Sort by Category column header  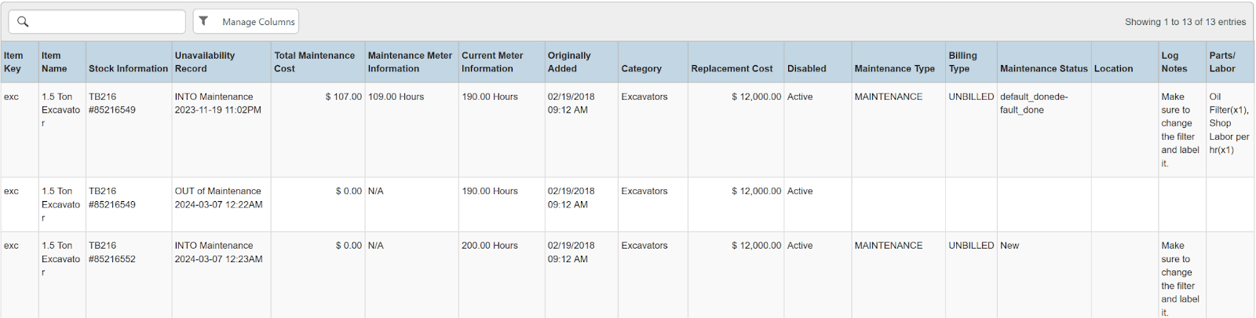[641, 69]
